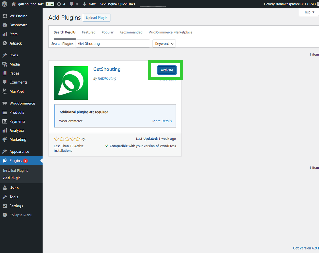This screenshot has width=319, height=253.
Task: Select the Appearance paintbrush icon
Action: click(5, 151)
